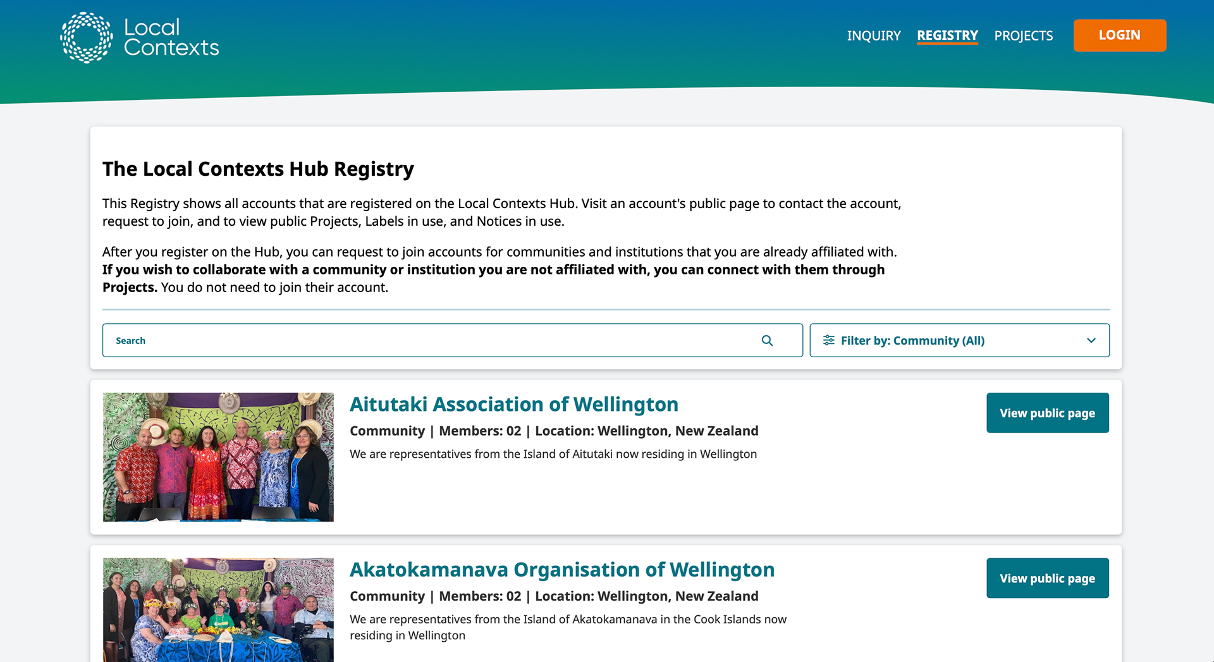The image size is (1214, 662).
Task: Click the search magnifier icon
Action: (x=767, y=341)
